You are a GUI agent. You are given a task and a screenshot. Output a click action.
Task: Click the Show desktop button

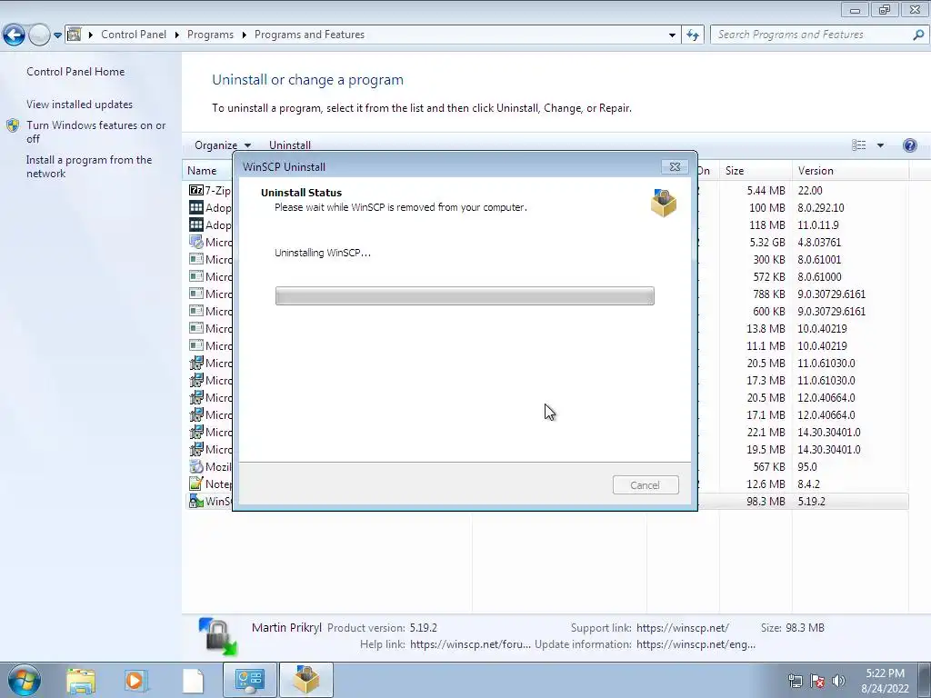(x=924, y=680)
